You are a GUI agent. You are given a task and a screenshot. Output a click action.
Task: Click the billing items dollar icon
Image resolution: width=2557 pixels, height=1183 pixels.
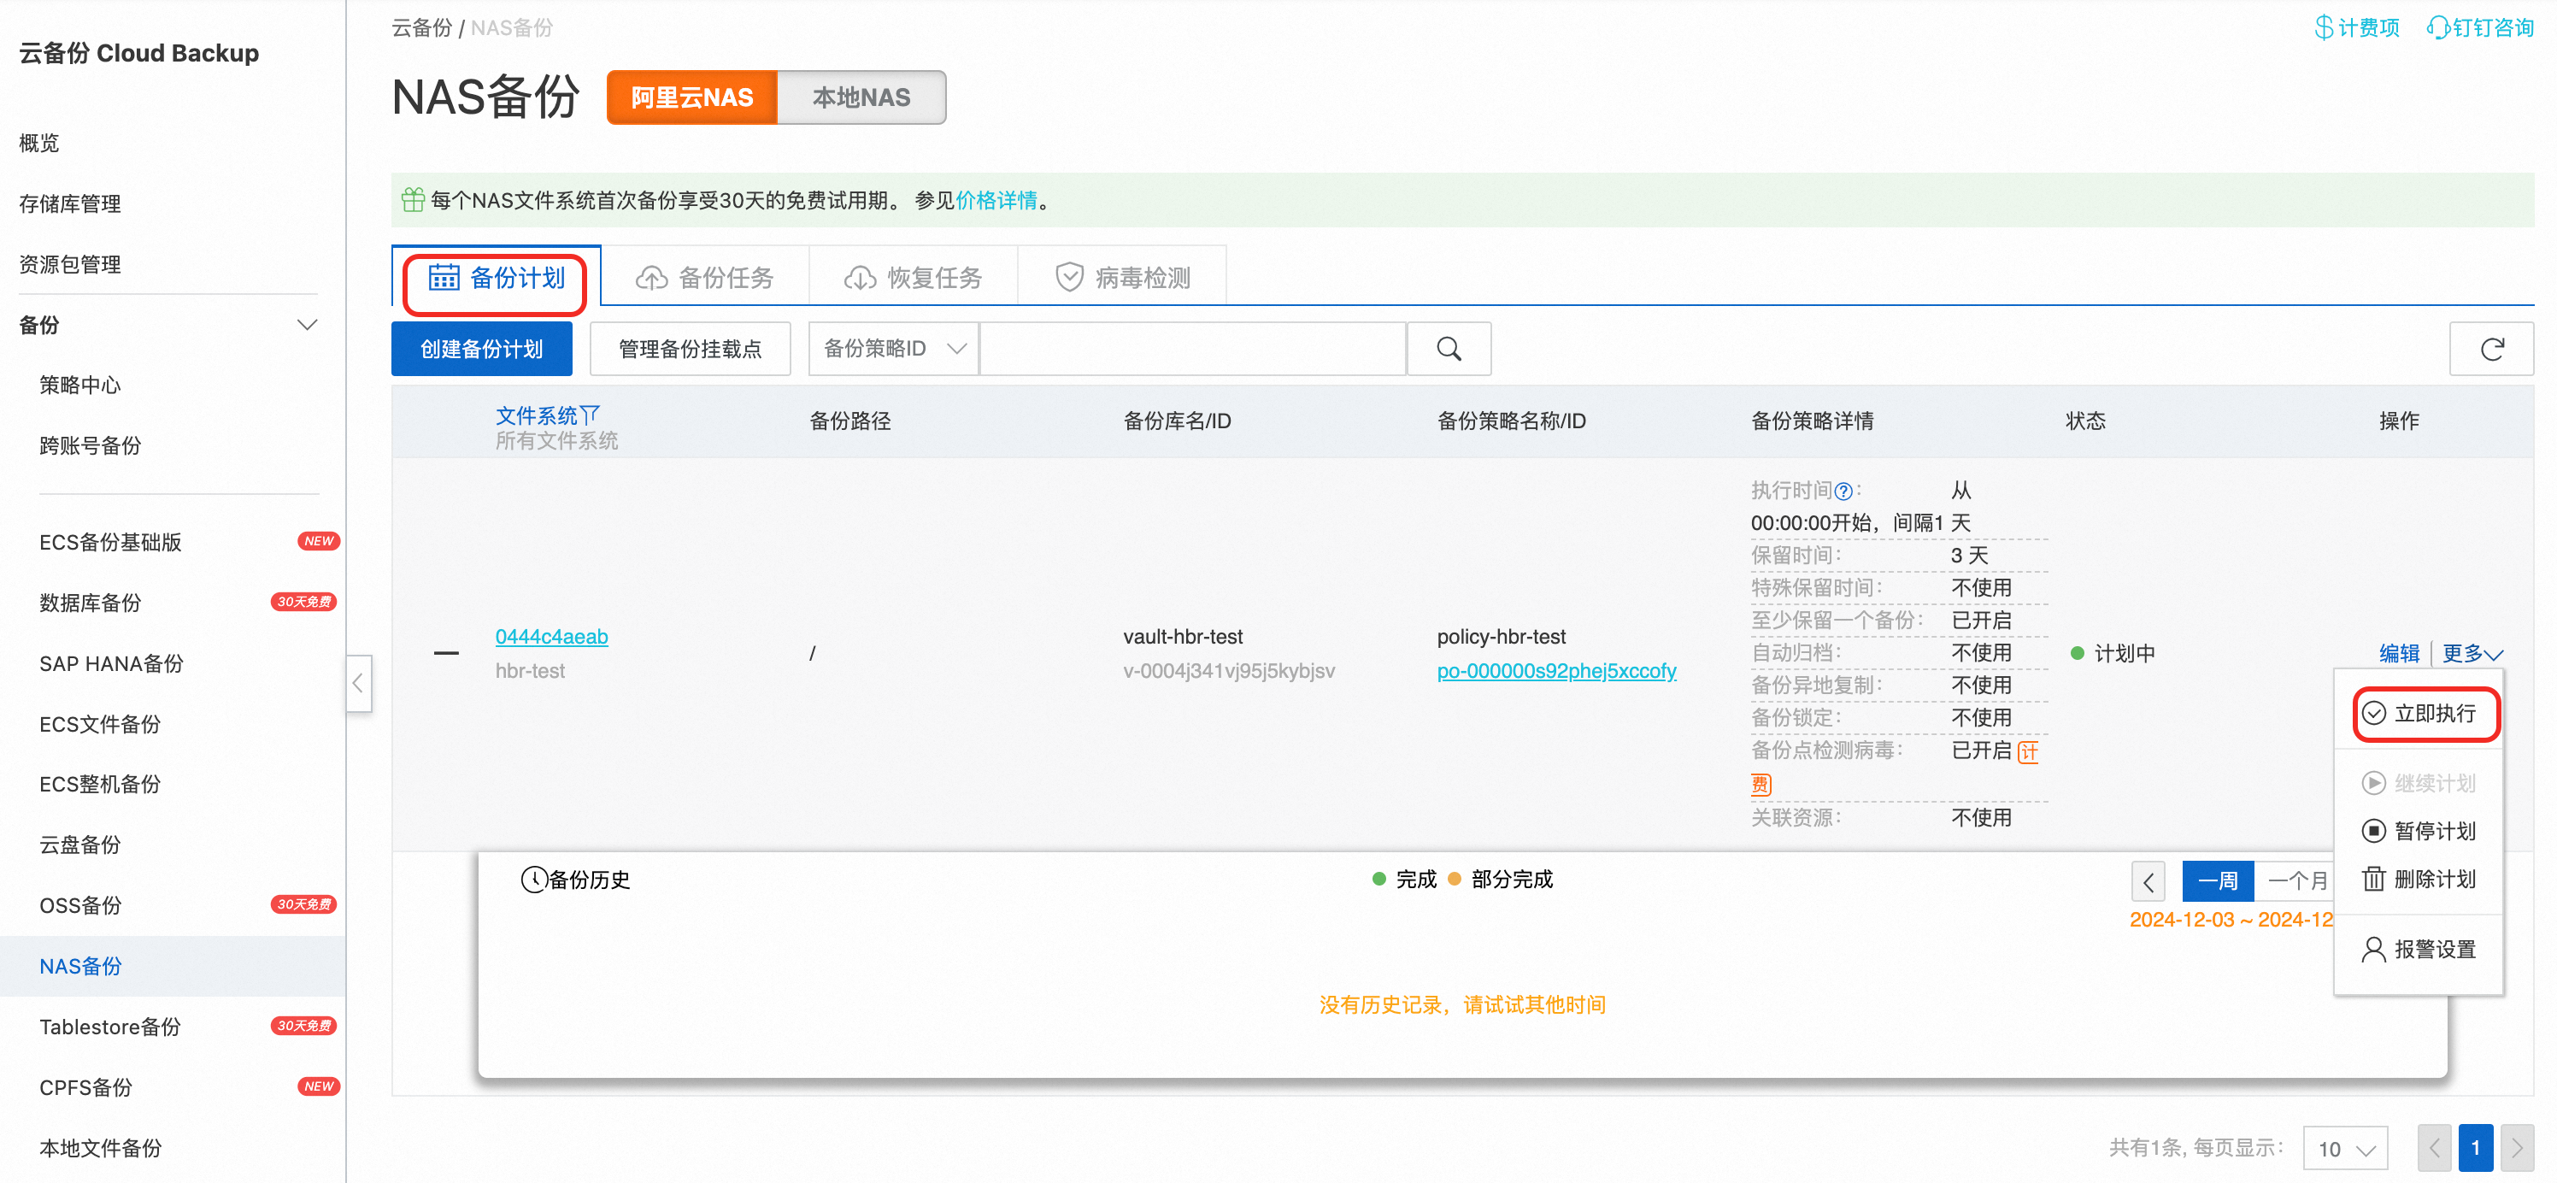tap(2323, 26)
